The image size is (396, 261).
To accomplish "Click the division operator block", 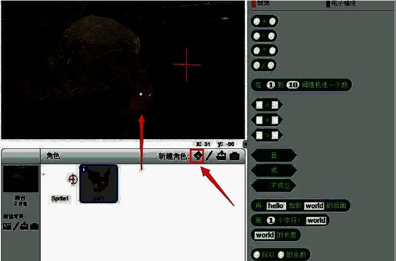I will point(264,65).
